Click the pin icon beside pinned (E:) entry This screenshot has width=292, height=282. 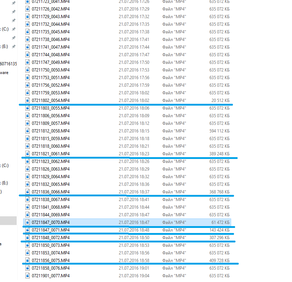click(x=13, y=47)
